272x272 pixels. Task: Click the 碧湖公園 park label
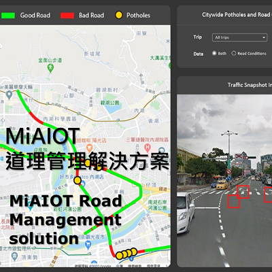[x=110, y=103]
